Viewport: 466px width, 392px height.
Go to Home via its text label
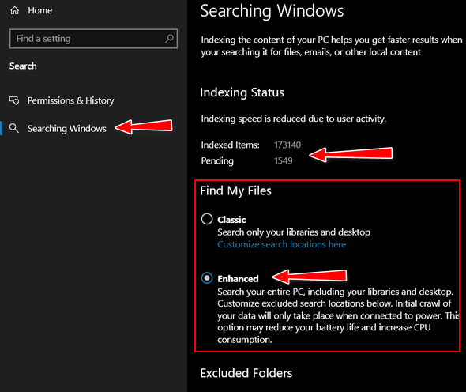coord(40,11)
